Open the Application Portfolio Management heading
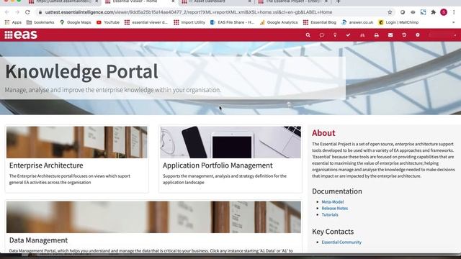This screenshot has width=461, height=259. [x=218, y=165]
